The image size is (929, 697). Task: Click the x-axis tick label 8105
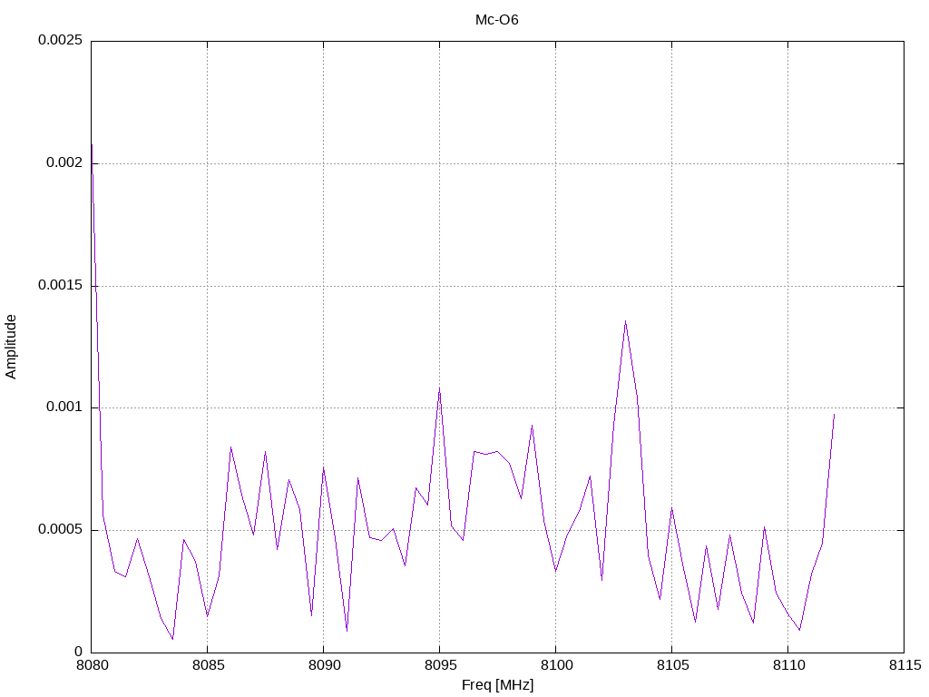tap(672, 665)
